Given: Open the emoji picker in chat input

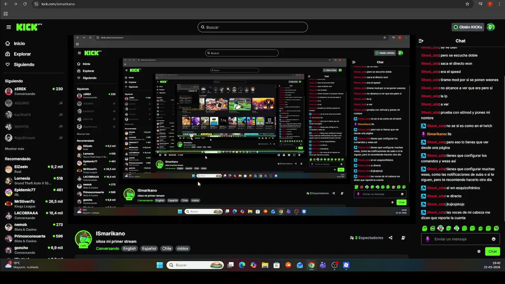Looking at the screenshot, I should [x=494, y=239].
